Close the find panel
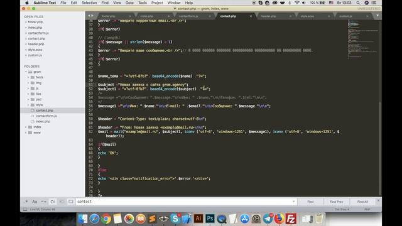Viewport: 402px width, 226px height. point(378,200)
